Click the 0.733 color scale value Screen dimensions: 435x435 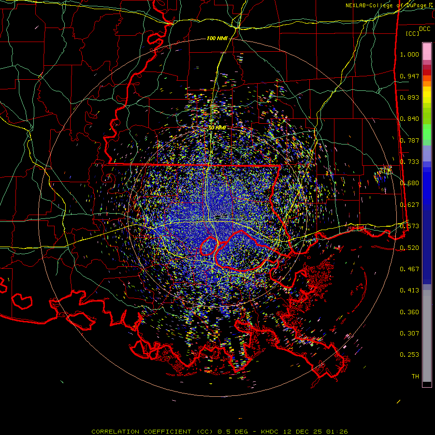409,162
